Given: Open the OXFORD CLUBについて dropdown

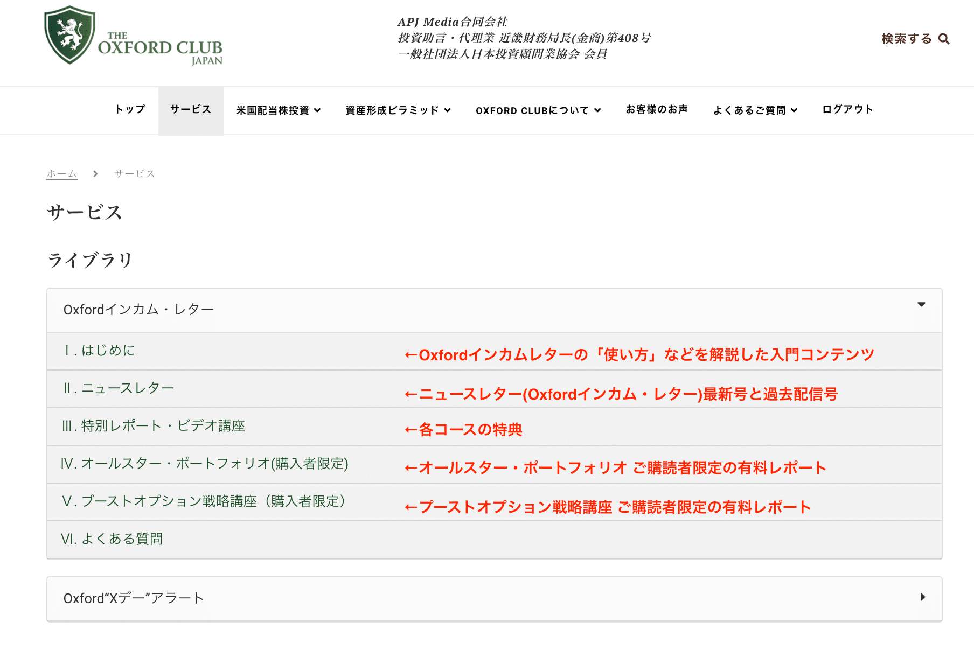Looking at the screenshot, I should [538, 110].
